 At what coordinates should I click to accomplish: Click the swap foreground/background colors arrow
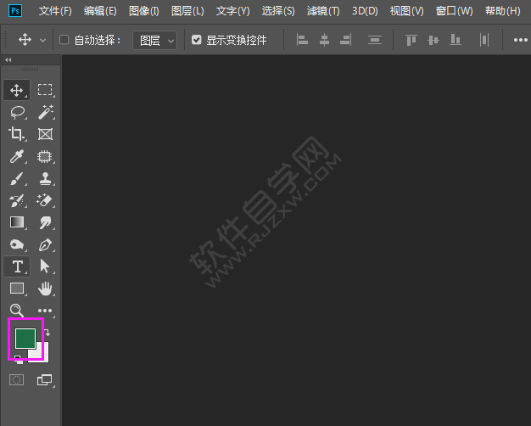click(48, 333)
